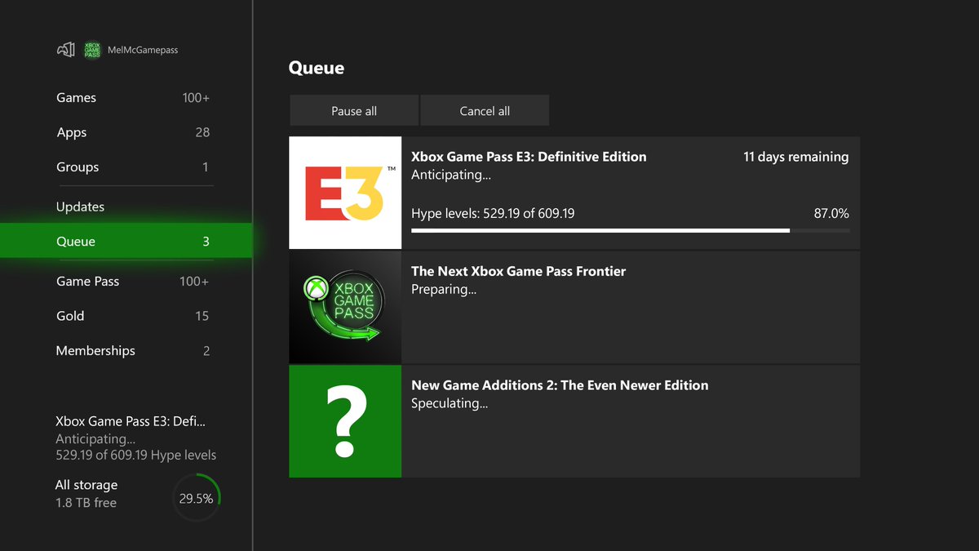Select the 11 days remaining text
This screenshot has width=979, height=551.
[796, 157]
